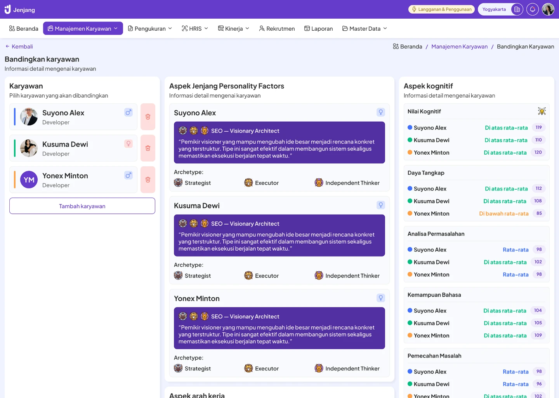Click Manajemen Karyawan in the breadcrumb
Viewport: 559px width, 398px height.
point(459,46)
